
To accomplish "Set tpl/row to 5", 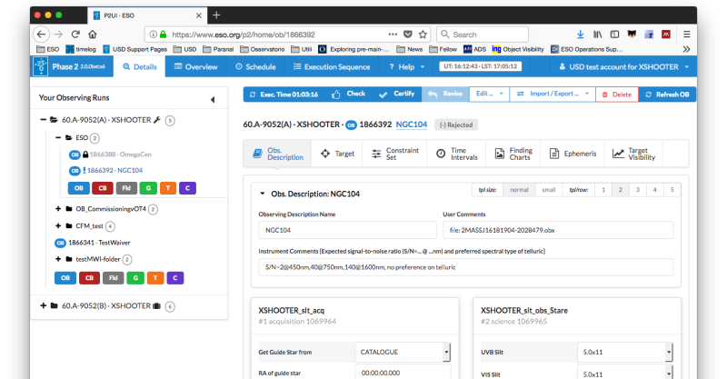I will coord(672,190).
